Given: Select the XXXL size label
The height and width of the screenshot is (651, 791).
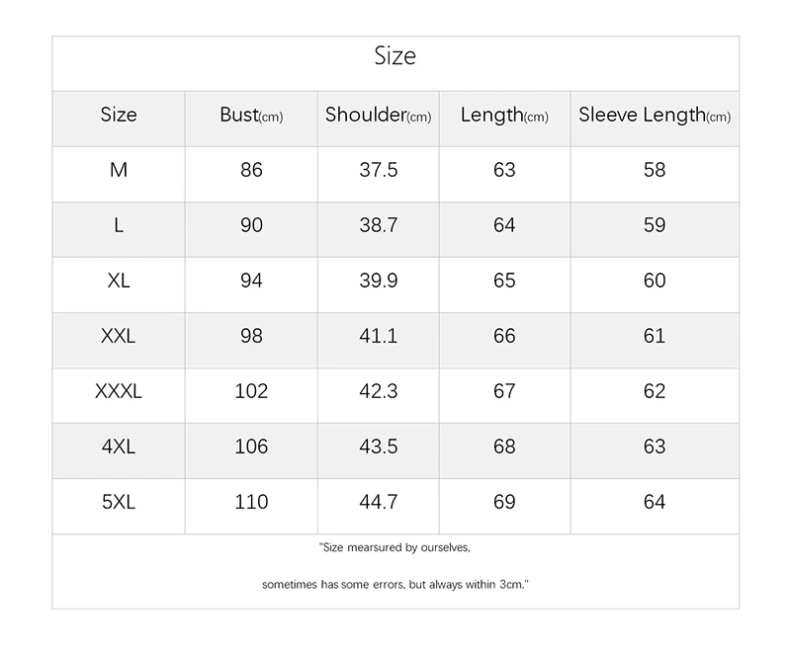Looking at the screenshot, I should point(119,391).
